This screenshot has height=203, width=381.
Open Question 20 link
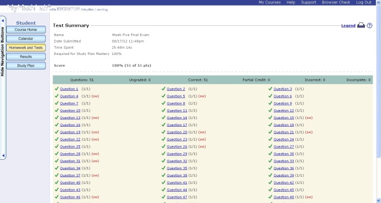click(177, 132)
